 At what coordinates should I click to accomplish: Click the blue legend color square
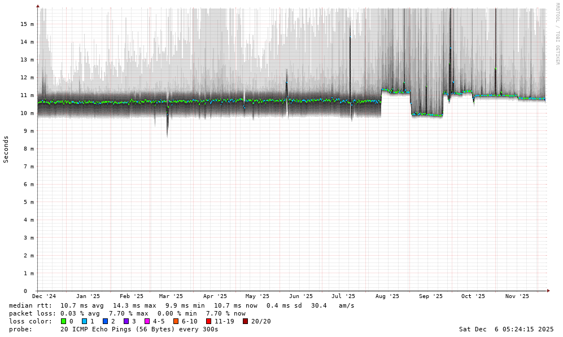tap(105, 321)
